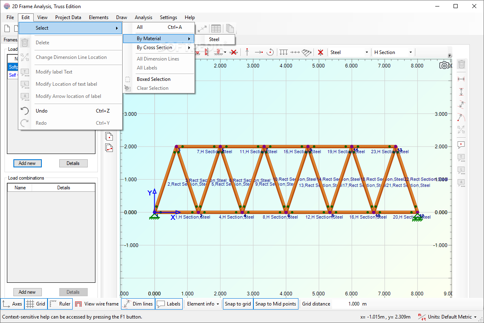
Task: Click the Name column header in Load combinations
Action: pyautogui.click(x=20, y=188)
